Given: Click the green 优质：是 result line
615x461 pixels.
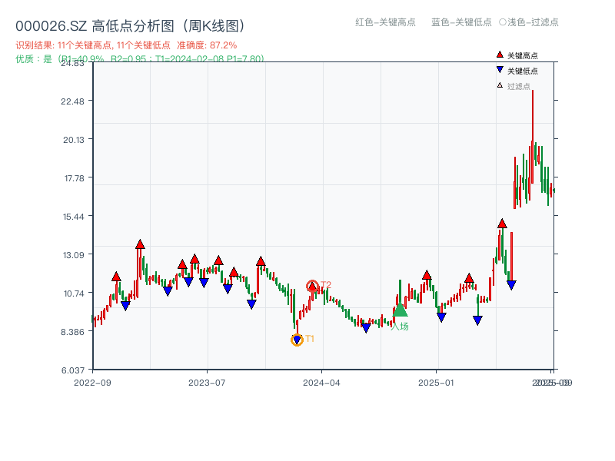Looking at the screenshot, I should click(140, 59).
